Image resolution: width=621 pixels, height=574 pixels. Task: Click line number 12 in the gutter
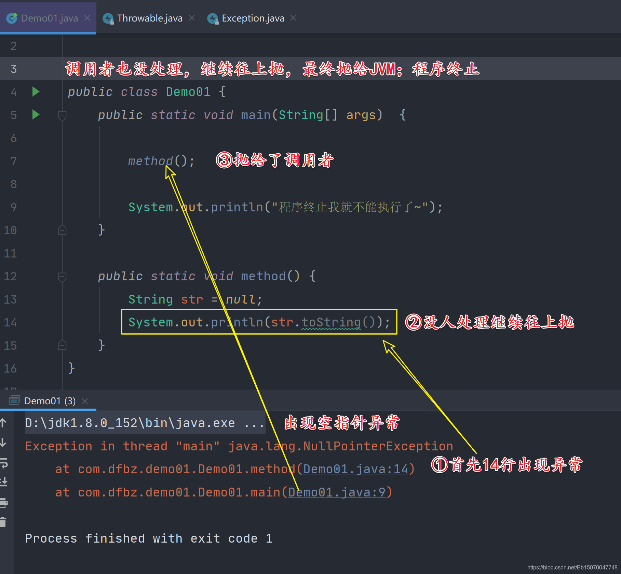[x=10, y=276]
